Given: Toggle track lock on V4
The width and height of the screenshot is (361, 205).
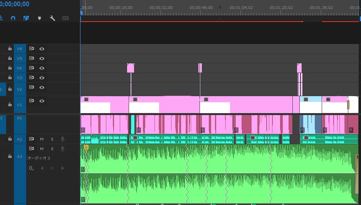Looking at the screenshot, I should (10, 68).
